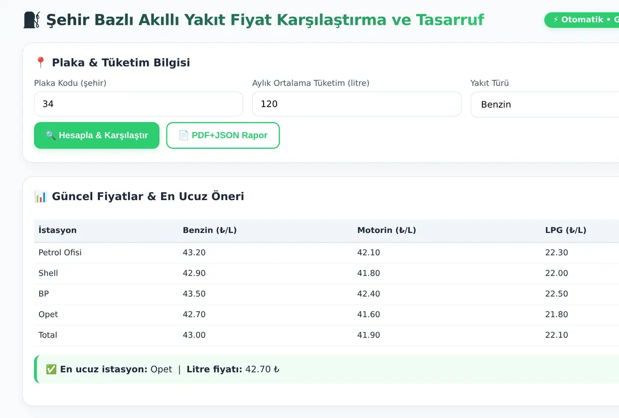Click the Otomatik badge at top right

pyautogui.click(x=582, y=20)
